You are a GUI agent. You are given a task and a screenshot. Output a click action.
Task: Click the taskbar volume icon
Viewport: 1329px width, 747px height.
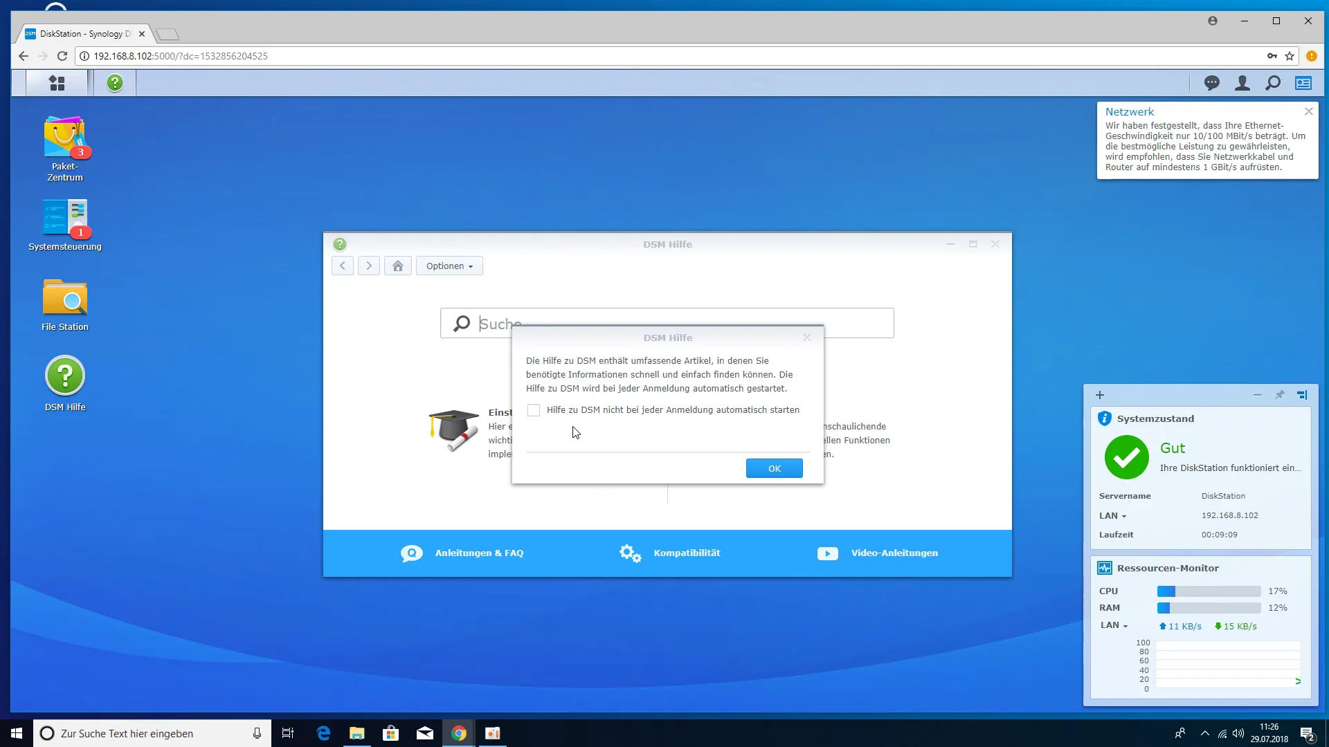click(1238, 733)
